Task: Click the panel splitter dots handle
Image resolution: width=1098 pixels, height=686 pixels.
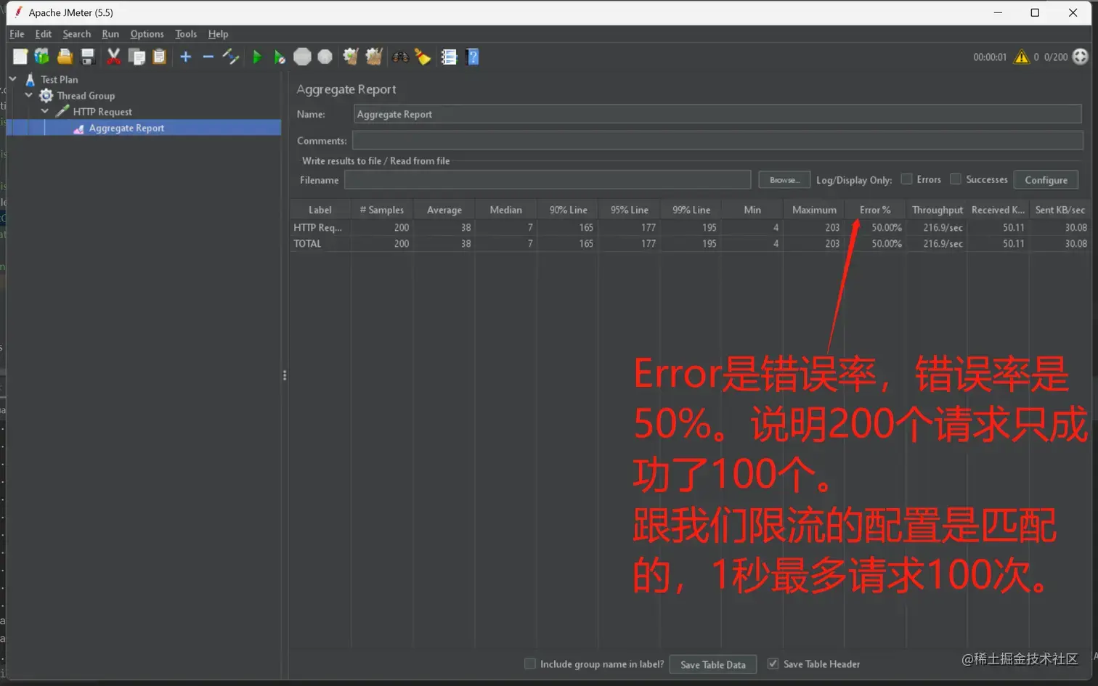Action: (x=285, y=375)
